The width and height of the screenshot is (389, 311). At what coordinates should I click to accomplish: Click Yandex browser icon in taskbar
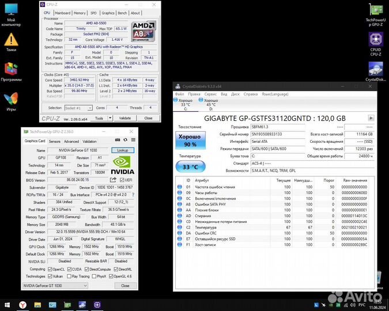(22, 305)
